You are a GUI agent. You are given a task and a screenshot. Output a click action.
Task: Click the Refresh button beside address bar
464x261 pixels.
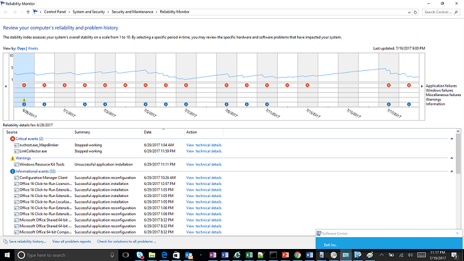(415, 12)
